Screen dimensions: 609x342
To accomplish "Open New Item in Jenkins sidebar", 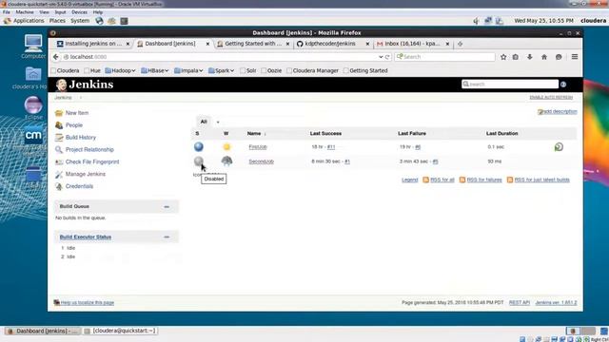I will tap(77, 113).
